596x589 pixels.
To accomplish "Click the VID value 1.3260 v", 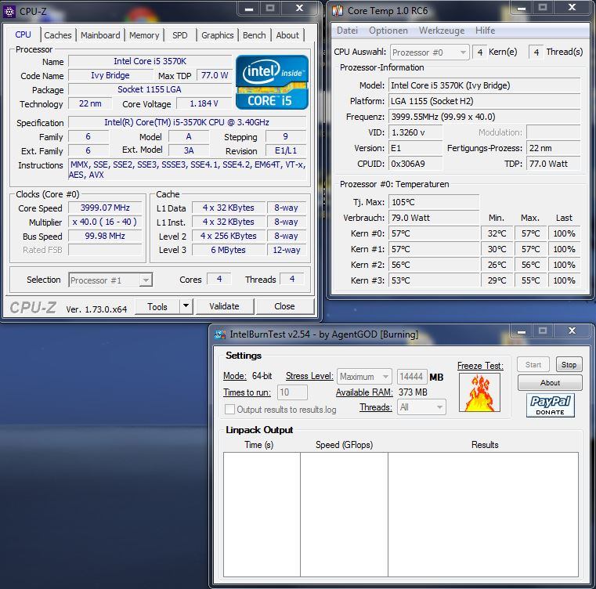I will tap(415, 132).
